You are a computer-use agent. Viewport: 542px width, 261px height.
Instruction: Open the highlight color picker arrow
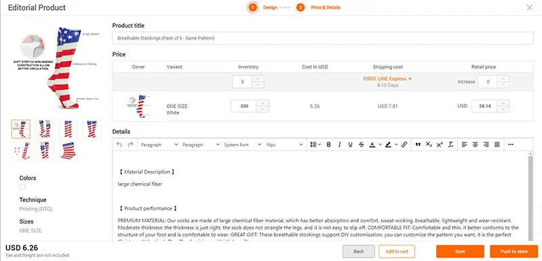click(396, 145)
